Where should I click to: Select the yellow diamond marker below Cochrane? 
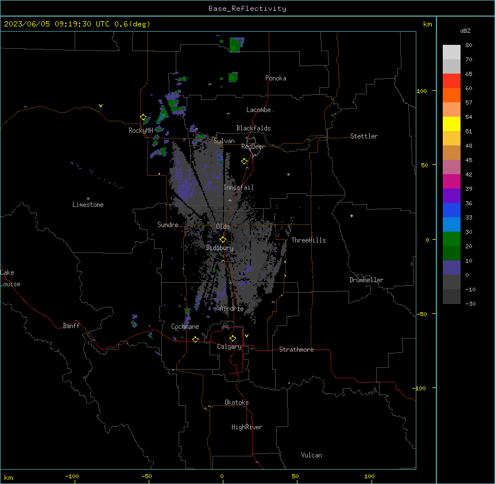click(195, 339)
